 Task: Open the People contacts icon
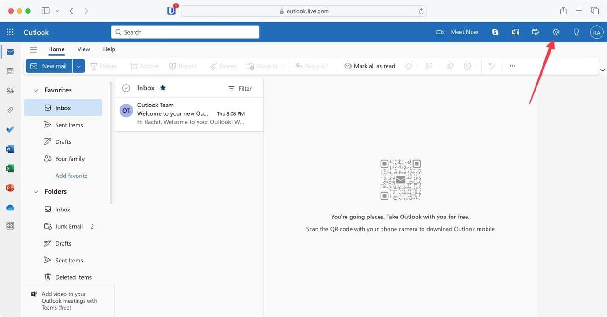[x=10, y=91]
